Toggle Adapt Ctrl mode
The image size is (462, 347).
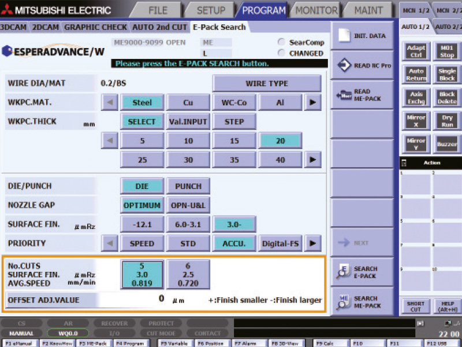point(416,51)
